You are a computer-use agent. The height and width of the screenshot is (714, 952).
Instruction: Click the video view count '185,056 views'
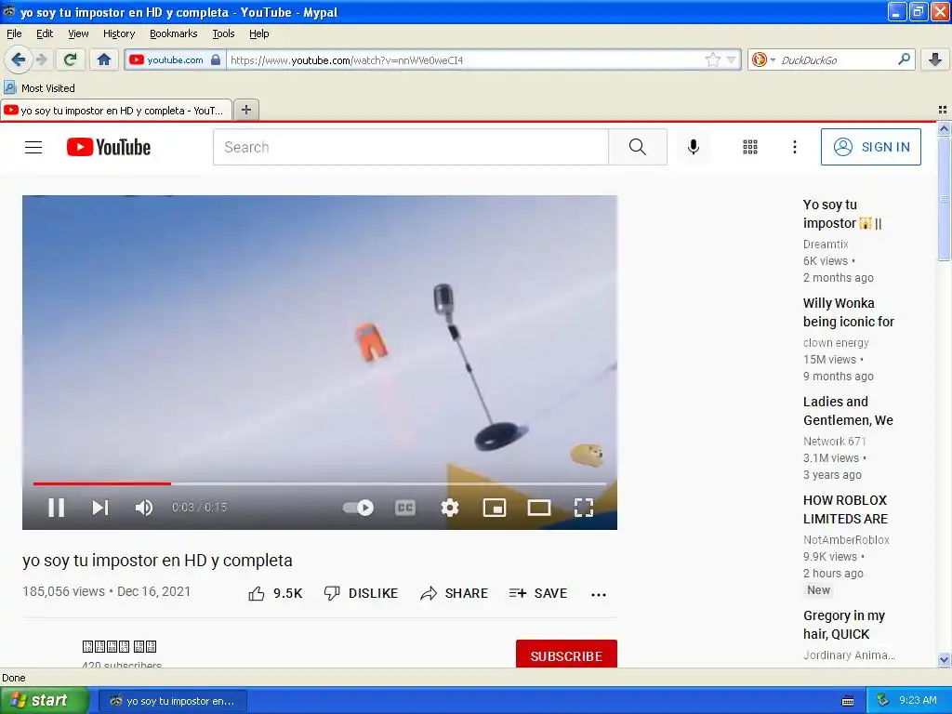pos(64,591)
